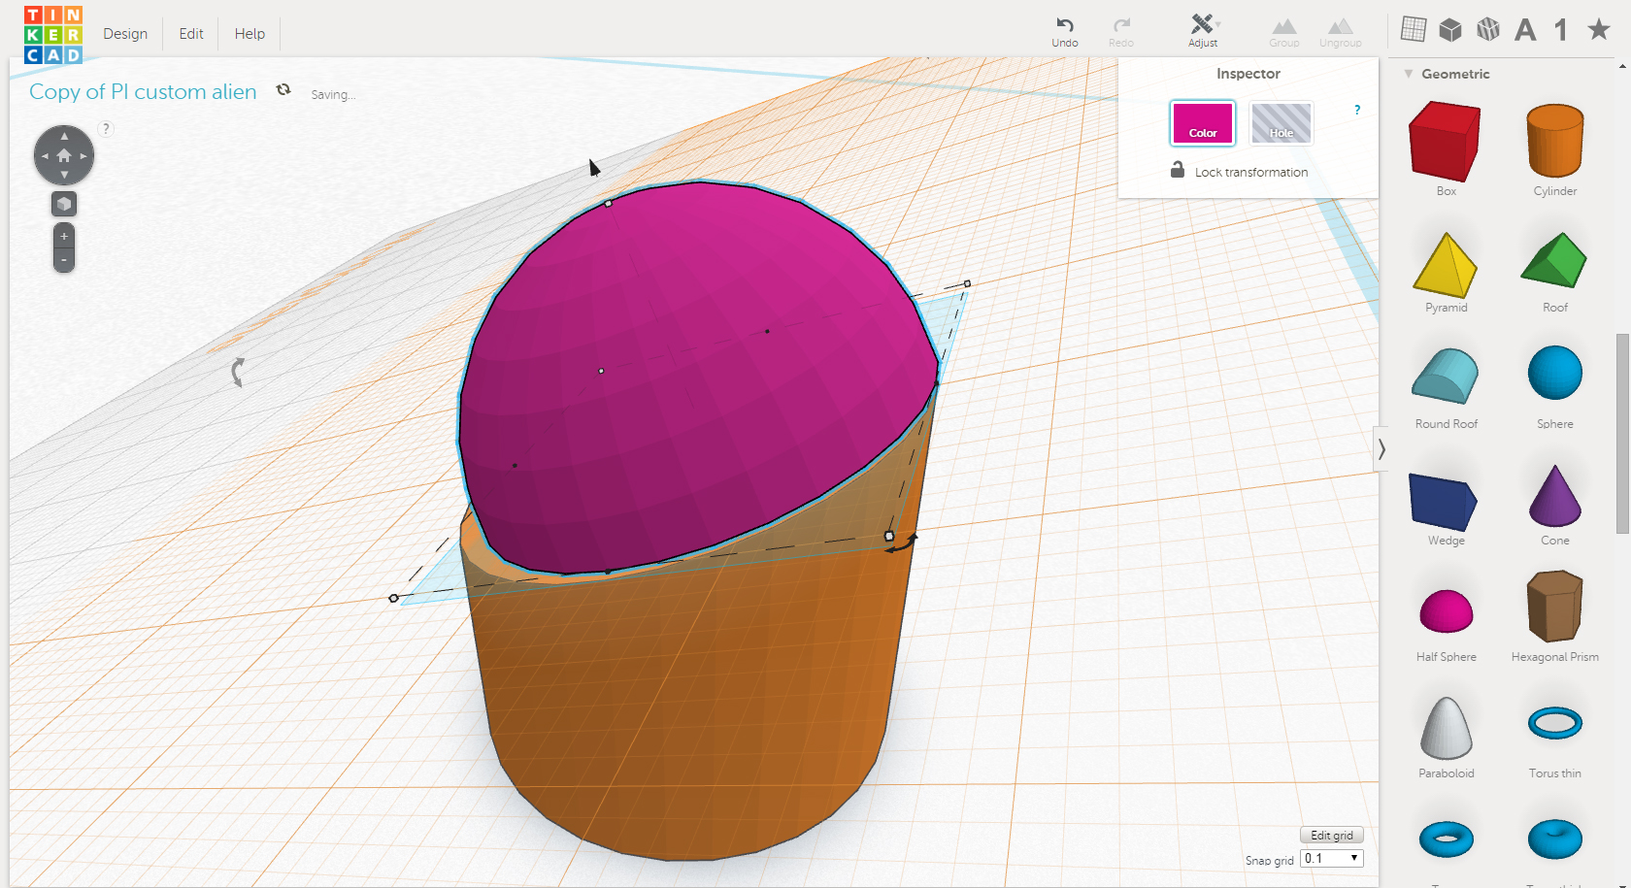Toggle Lock transformation
The image size is (1631, 888).
coord(1239,171)
